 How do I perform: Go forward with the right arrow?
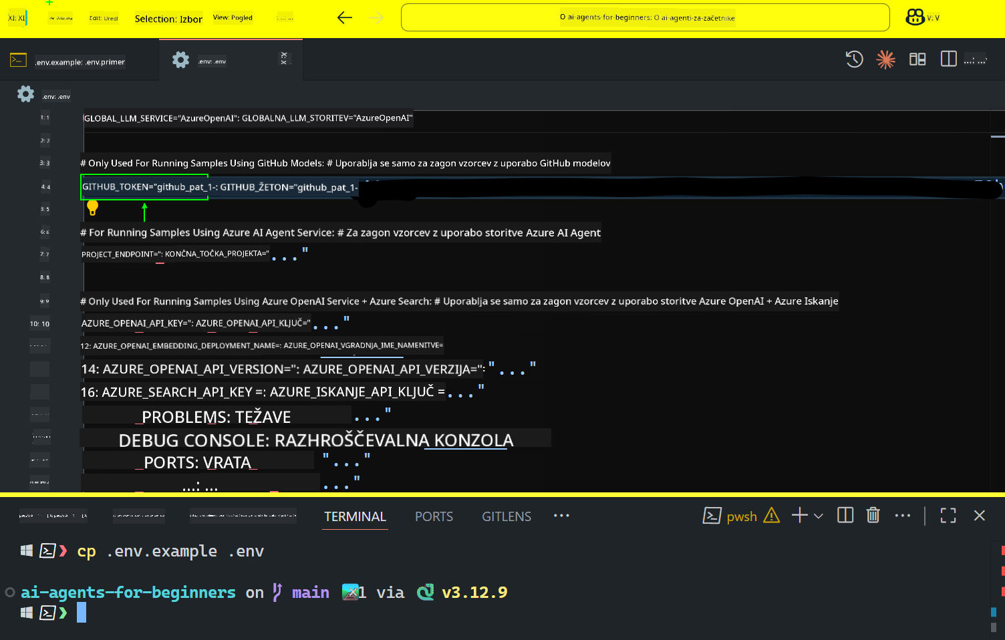click(377, 18)
